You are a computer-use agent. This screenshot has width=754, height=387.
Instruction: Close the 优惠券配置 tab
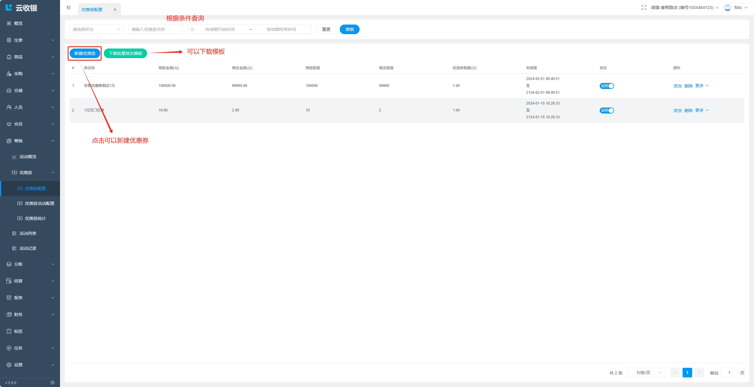[x=115, y=10]
